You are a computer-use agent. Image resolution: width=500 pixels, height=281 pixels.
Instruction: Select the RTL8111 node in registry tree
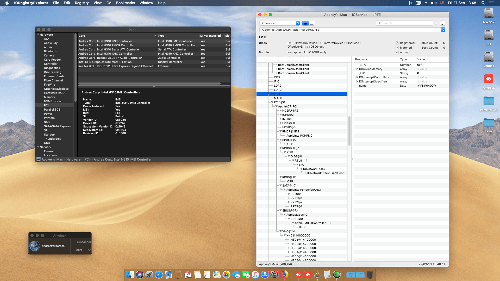(301, 161)
